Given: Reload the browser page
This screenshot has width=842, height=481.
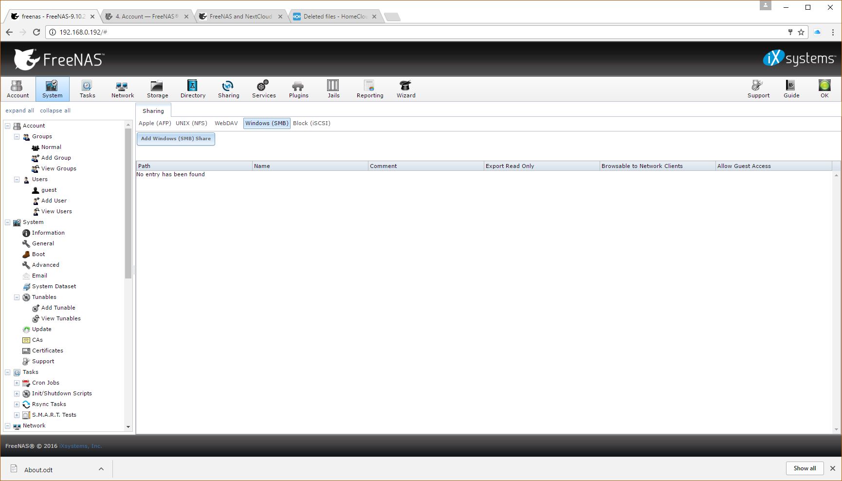Looking at the screenshot, I should pyautogui.click(x=37, y=32).
